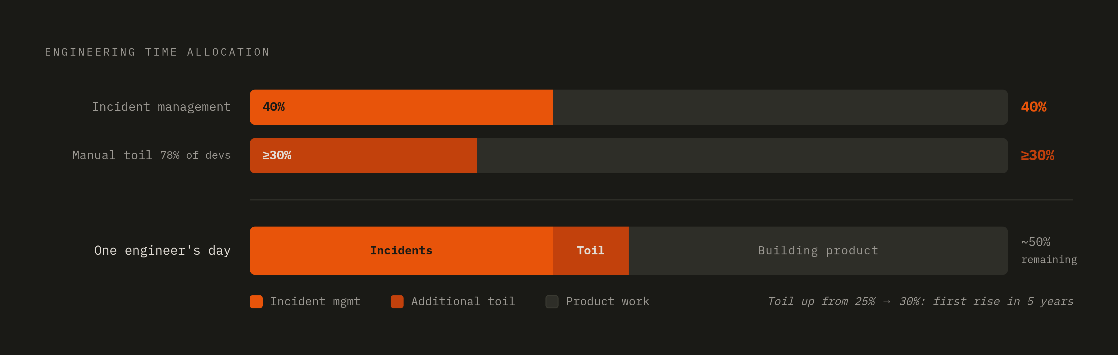The image size is (1118, 355).
Task: Click the ≥30% label inside the toil bar
Action: (277, 155)
